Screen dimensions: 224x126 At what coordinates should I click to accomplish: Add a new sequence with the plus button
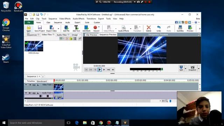[43, 77]
